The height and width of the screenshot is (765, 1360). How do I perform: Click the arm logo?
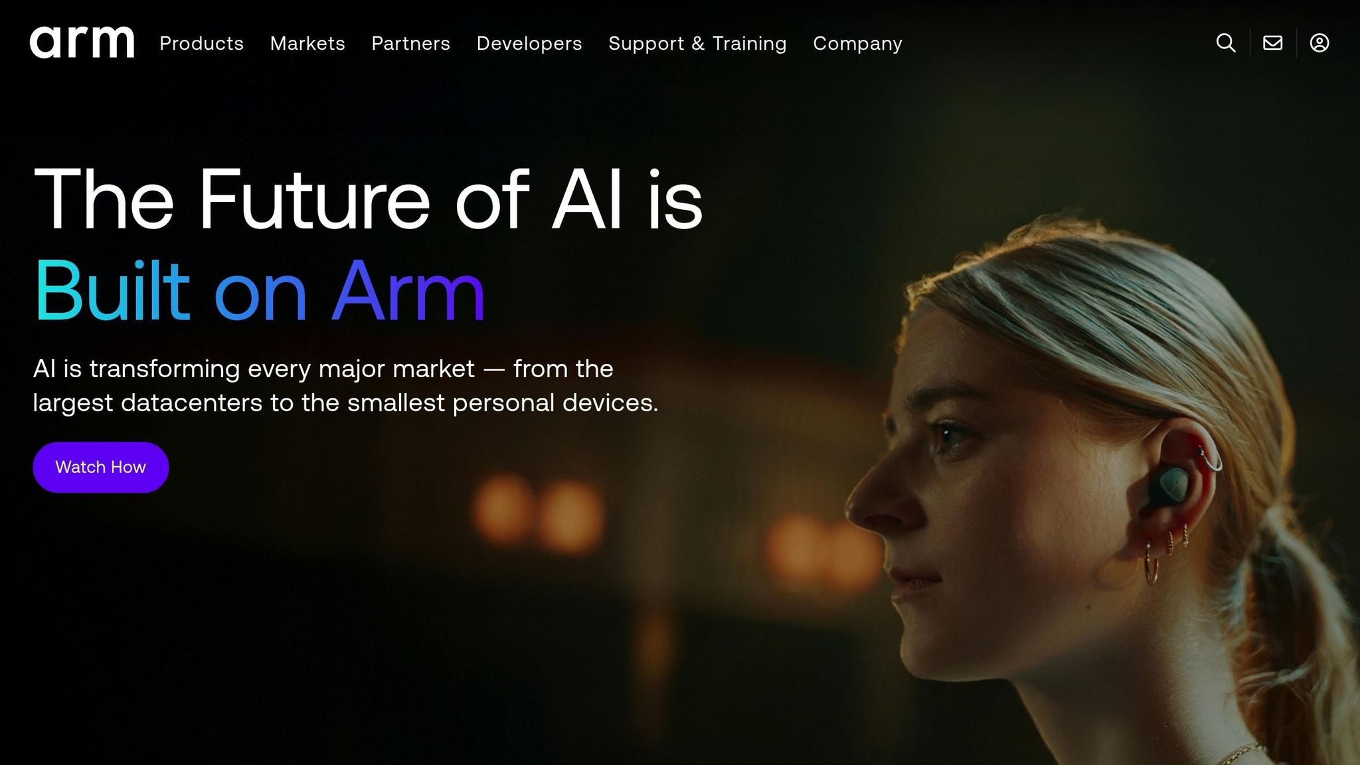[82, 42]
